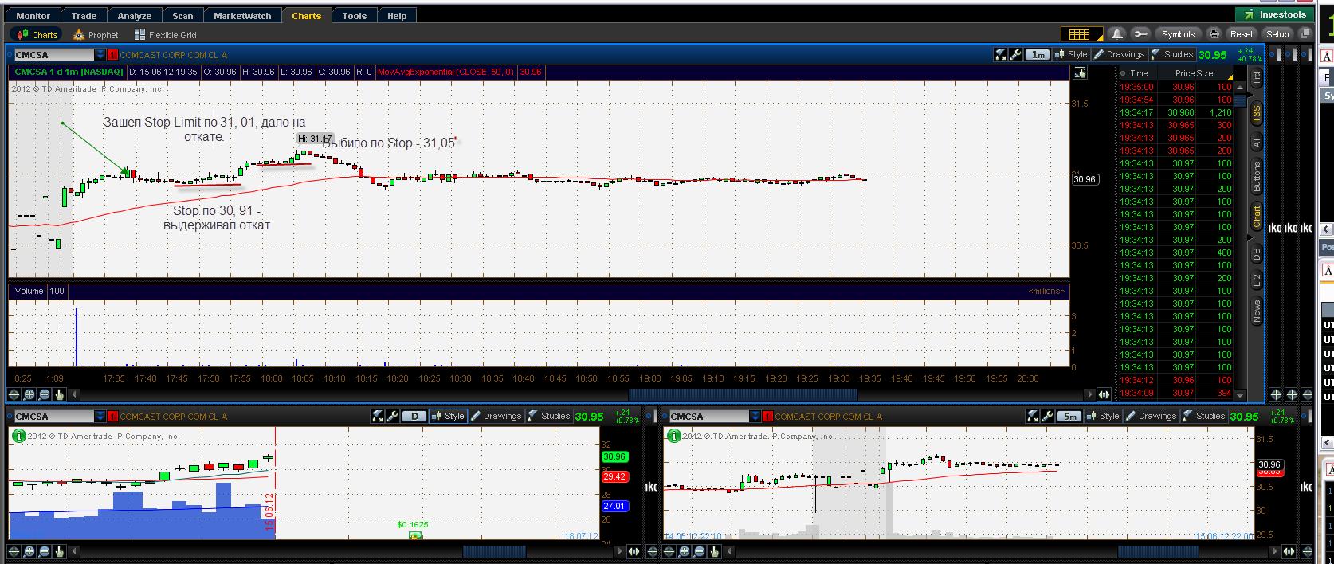Open the Tools tab
The image size is (1334, 564).
pyautogui.click(x=355, y=15)
